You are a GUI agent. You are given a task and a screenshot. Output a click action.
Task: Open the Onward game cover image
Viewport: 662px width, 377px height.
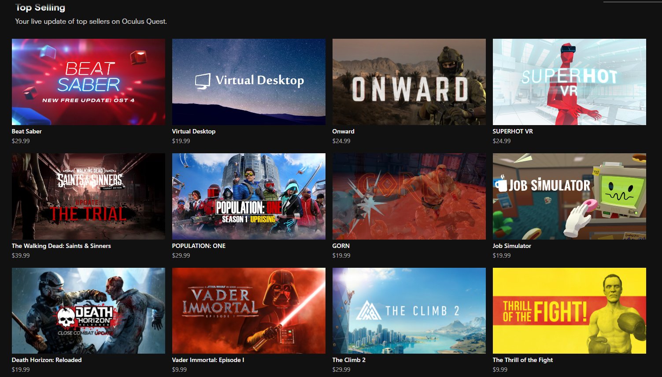coord(409,82)
